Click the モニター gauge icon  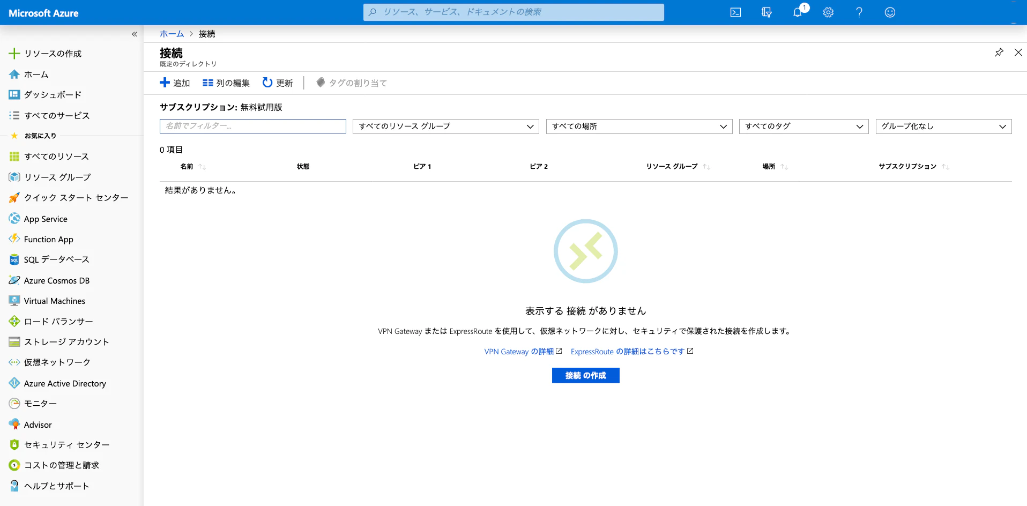pyautogui.click(x=14, y=403)
